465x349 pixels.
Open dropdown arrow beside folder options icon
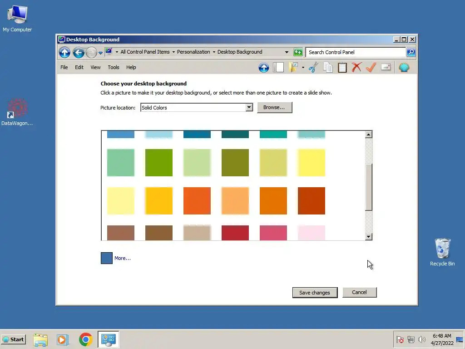coord(303,68)
